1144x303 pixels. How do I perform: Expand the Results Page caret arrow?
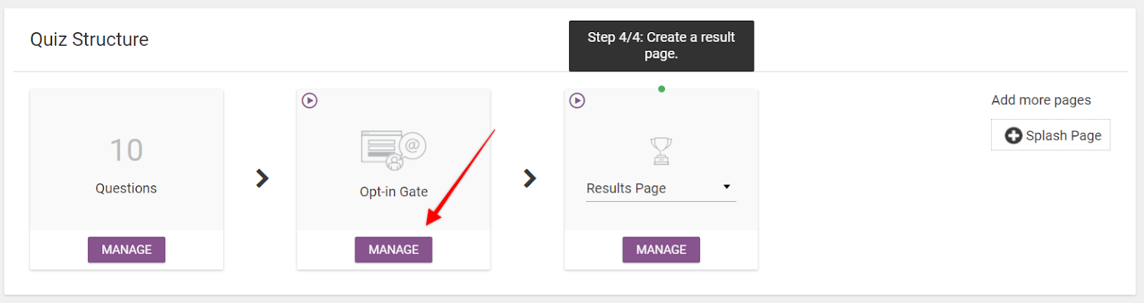[726, 187]
